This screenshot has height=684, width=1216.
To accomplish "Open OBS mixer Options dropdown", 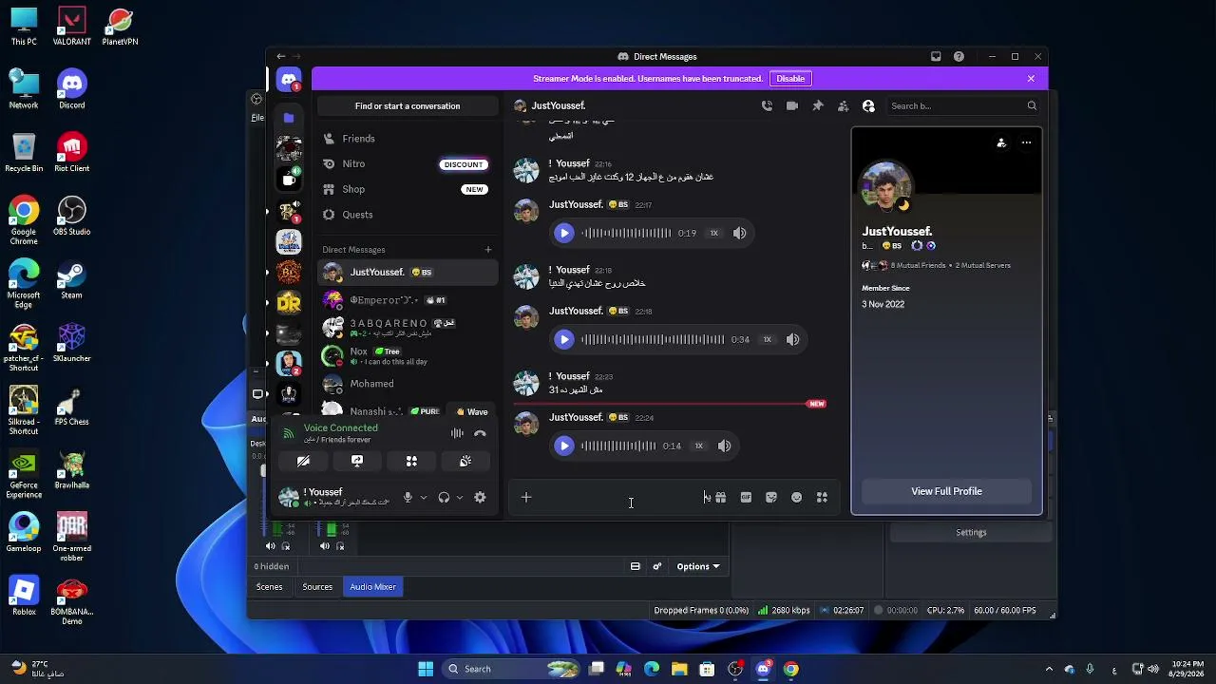I will (x=697, y=567).
